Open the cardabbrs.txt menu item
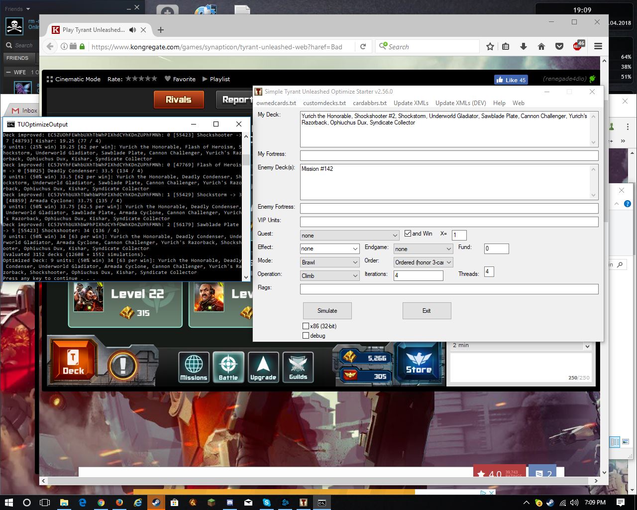This screenshot has width=637, height=510. [x=370, y=103]
